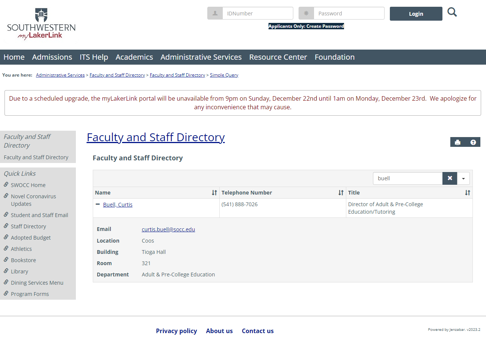Viewport: 486px width, 344px height.
Task: Open the search options dropdown arrow
Action: click(x=463, y=178)
